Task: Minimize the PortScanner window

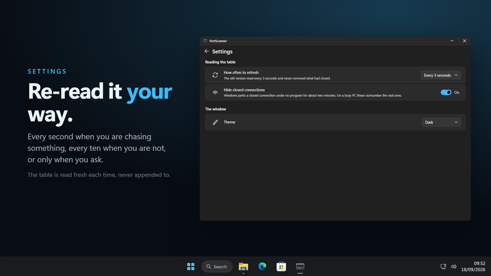Action: [452, 41]
